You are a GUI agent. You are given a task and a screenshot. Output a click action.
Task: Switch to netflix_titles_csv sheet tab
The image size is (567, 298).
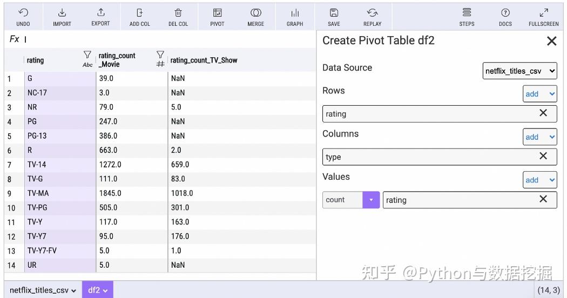pyautogui.click(x=43, y=290)
